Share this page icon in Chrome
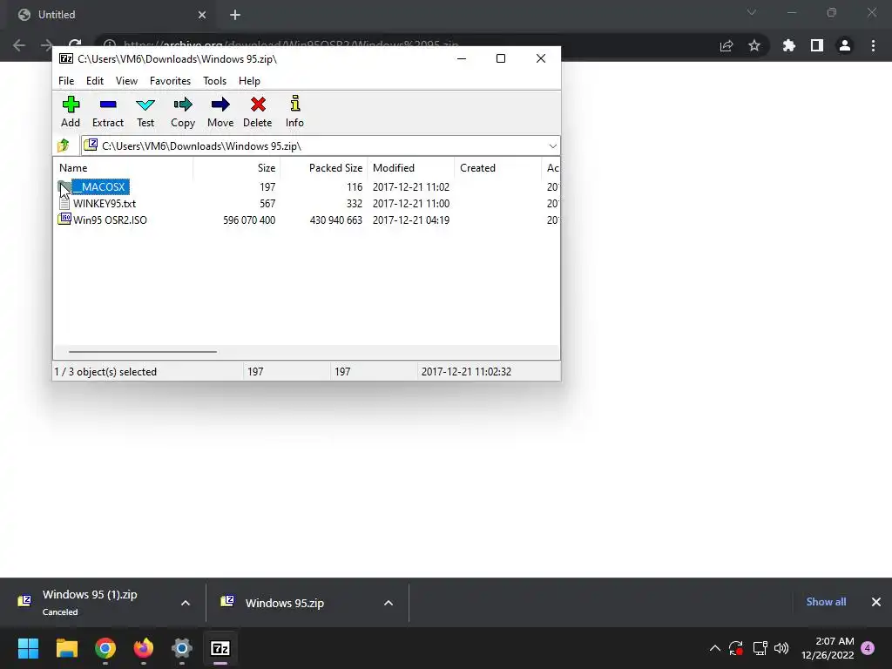892x669 pixels. (726, 45)
